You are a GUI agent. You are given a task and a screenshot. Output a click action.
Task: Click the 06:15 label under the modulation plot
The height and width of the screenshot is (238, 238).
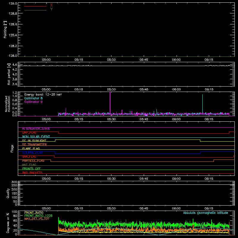coord(209,119)
